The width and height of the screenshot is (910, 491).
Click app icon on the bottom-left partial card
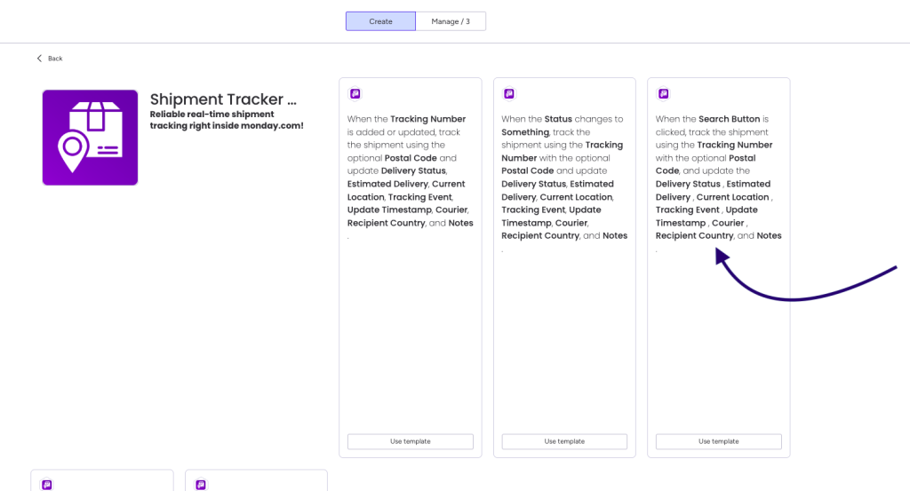coord(47,485)
